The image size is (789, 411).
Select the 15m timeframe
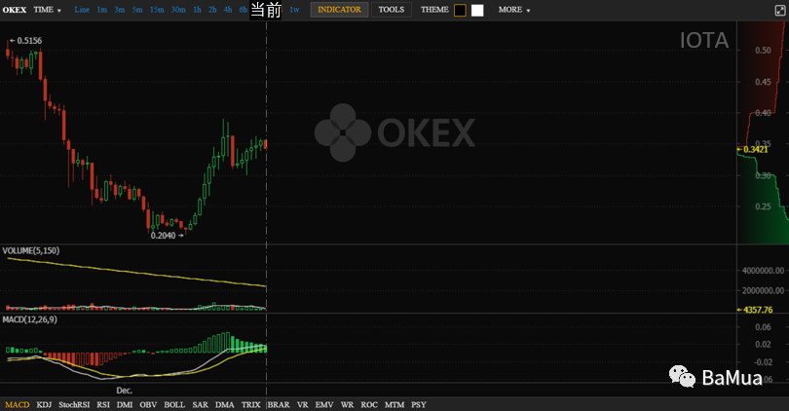coord(157,10)
